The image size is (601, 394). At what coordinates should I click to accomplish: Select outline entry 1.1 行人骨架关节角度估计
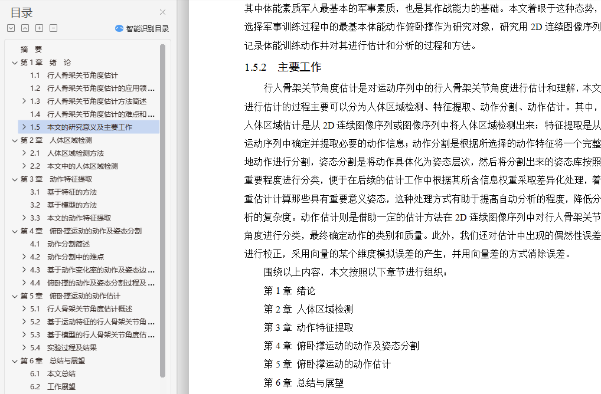coord(74,75)
